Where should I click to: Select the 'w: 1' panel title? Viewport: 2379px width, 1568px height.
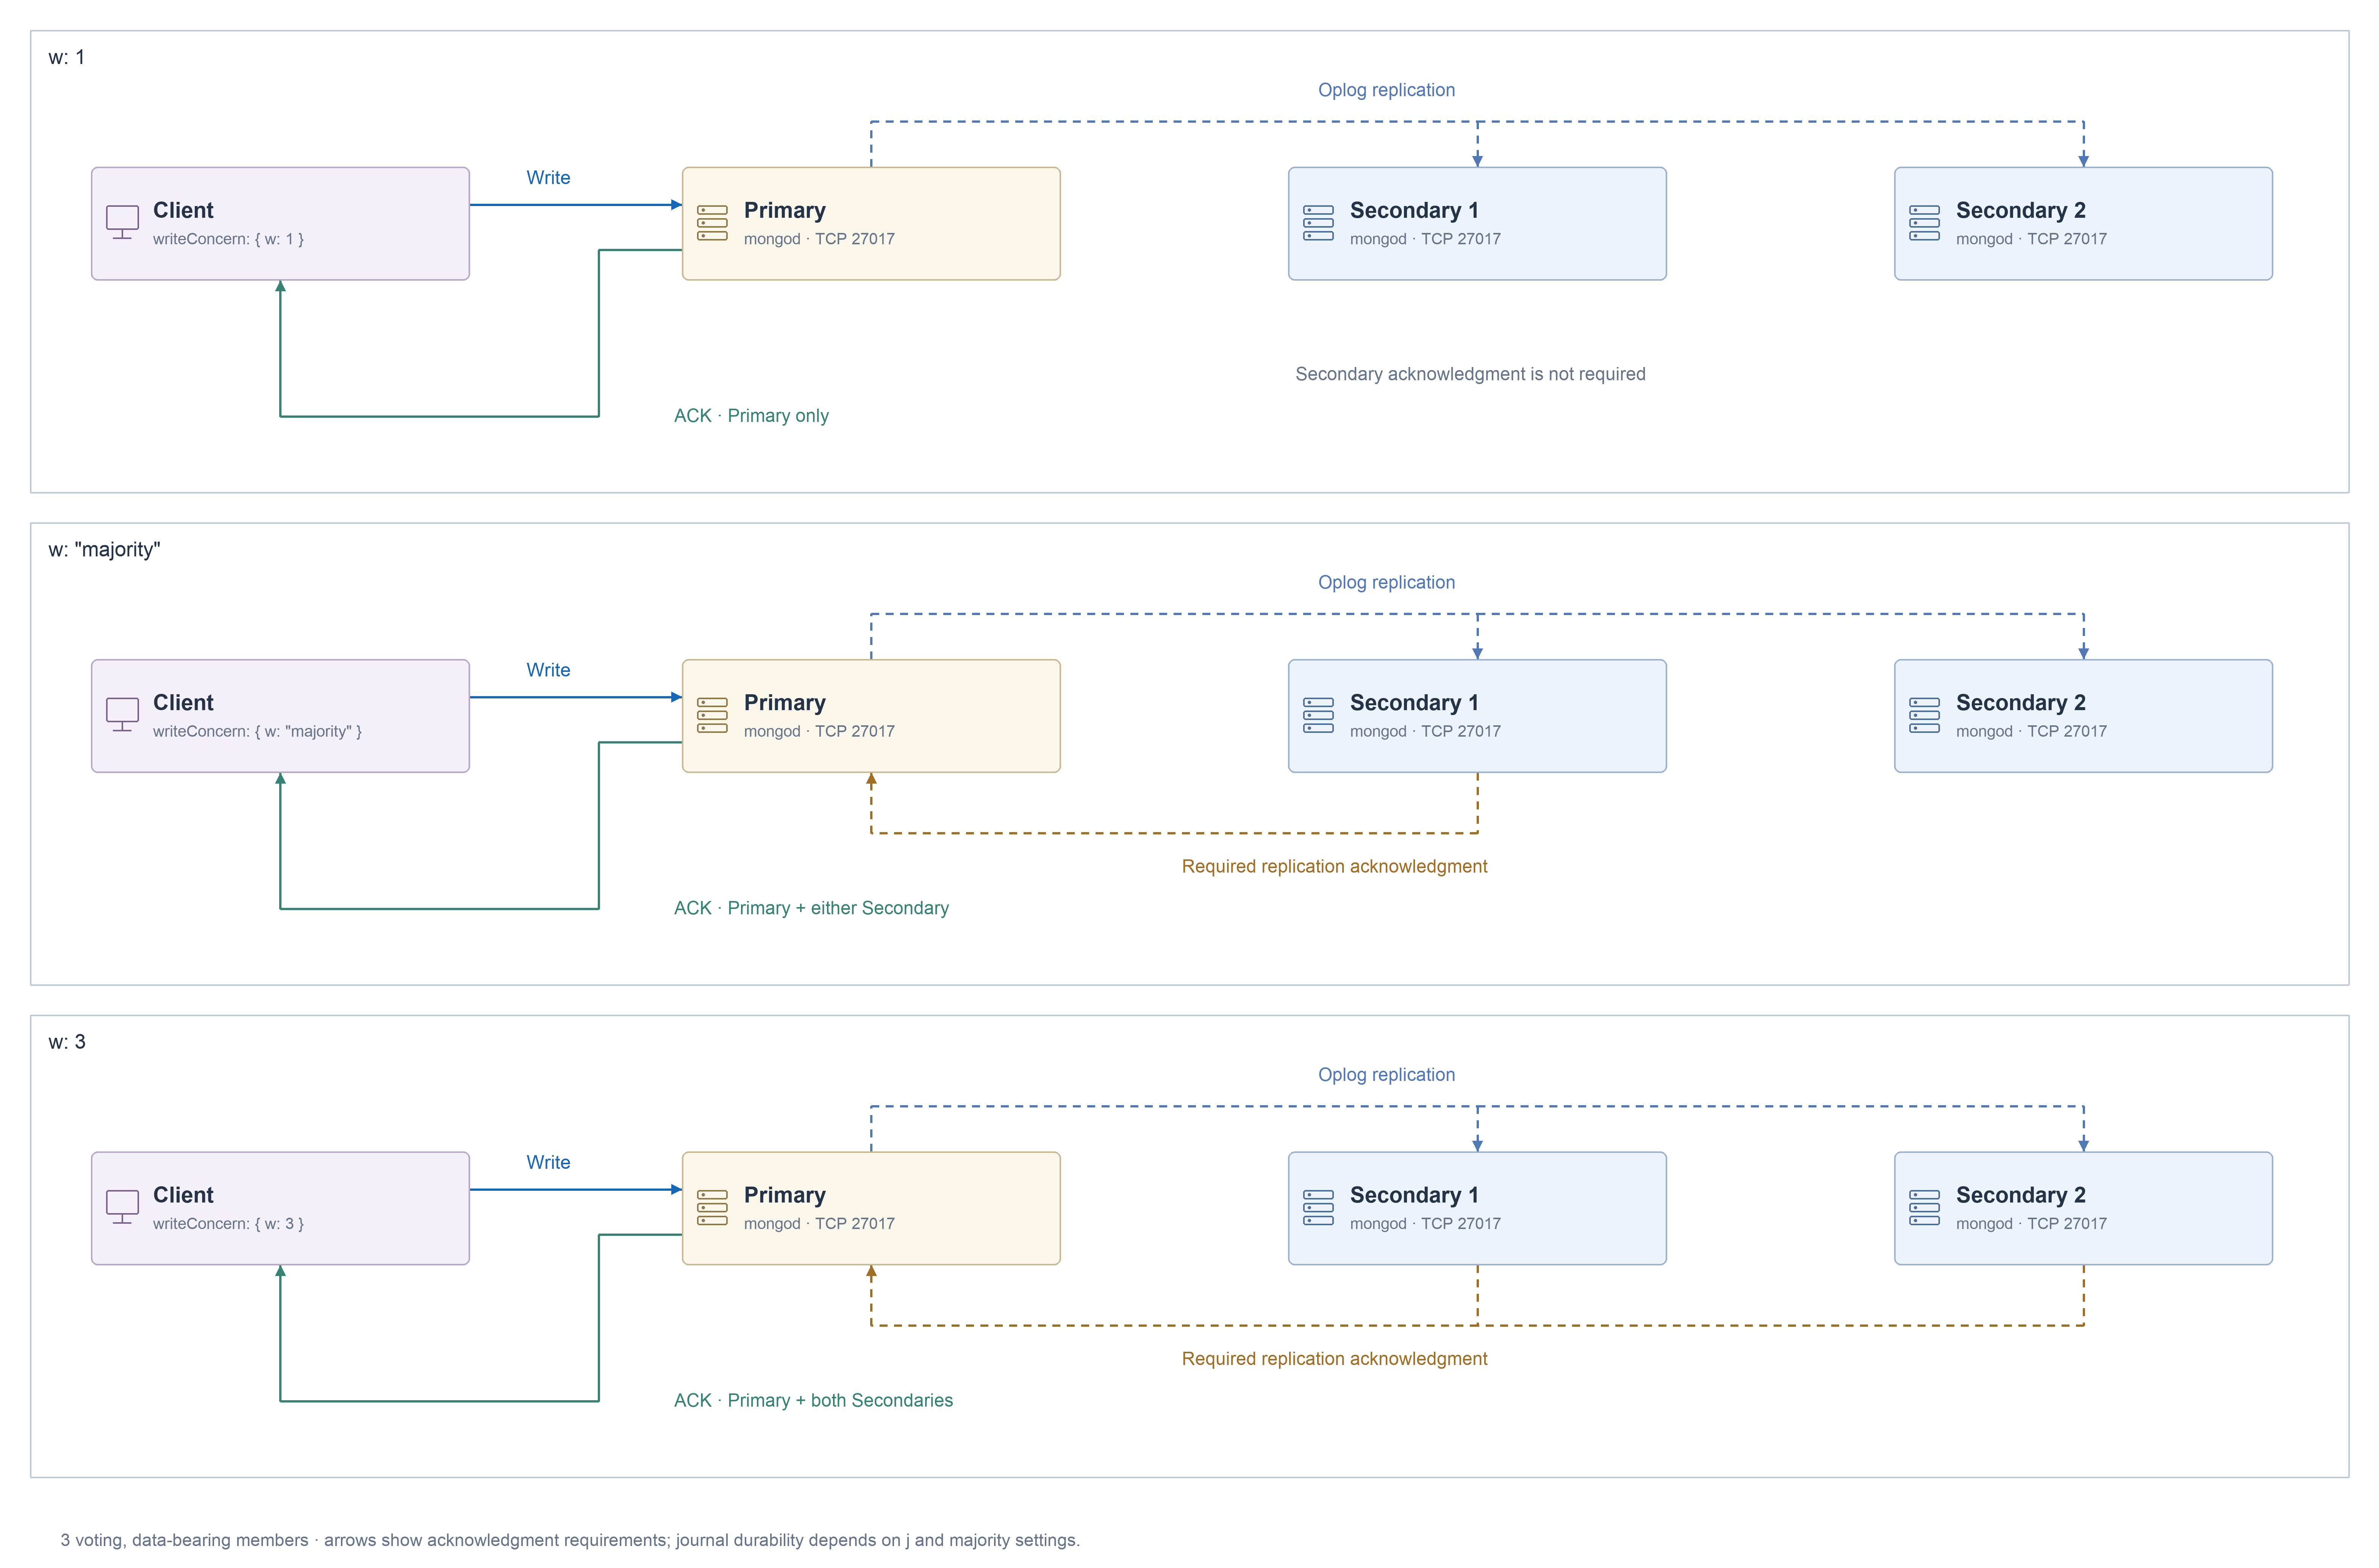pos(67,57)
